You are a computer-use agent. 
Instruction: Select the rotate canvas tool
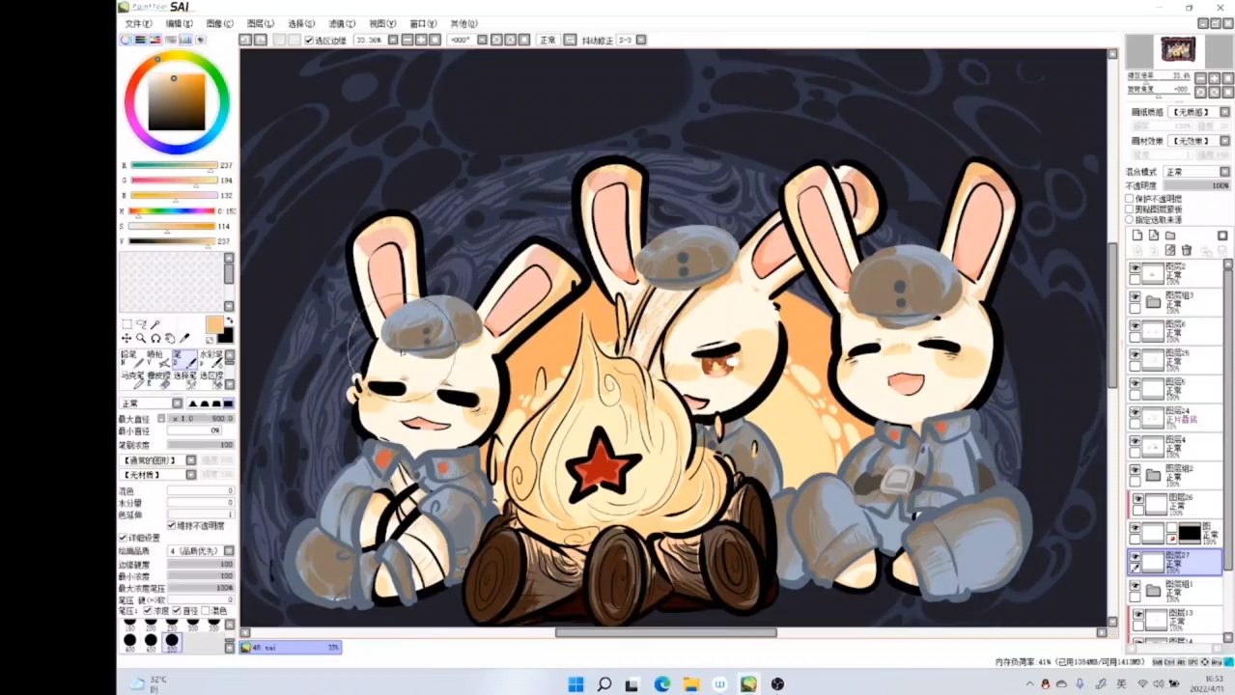click(x=155, y=339)
